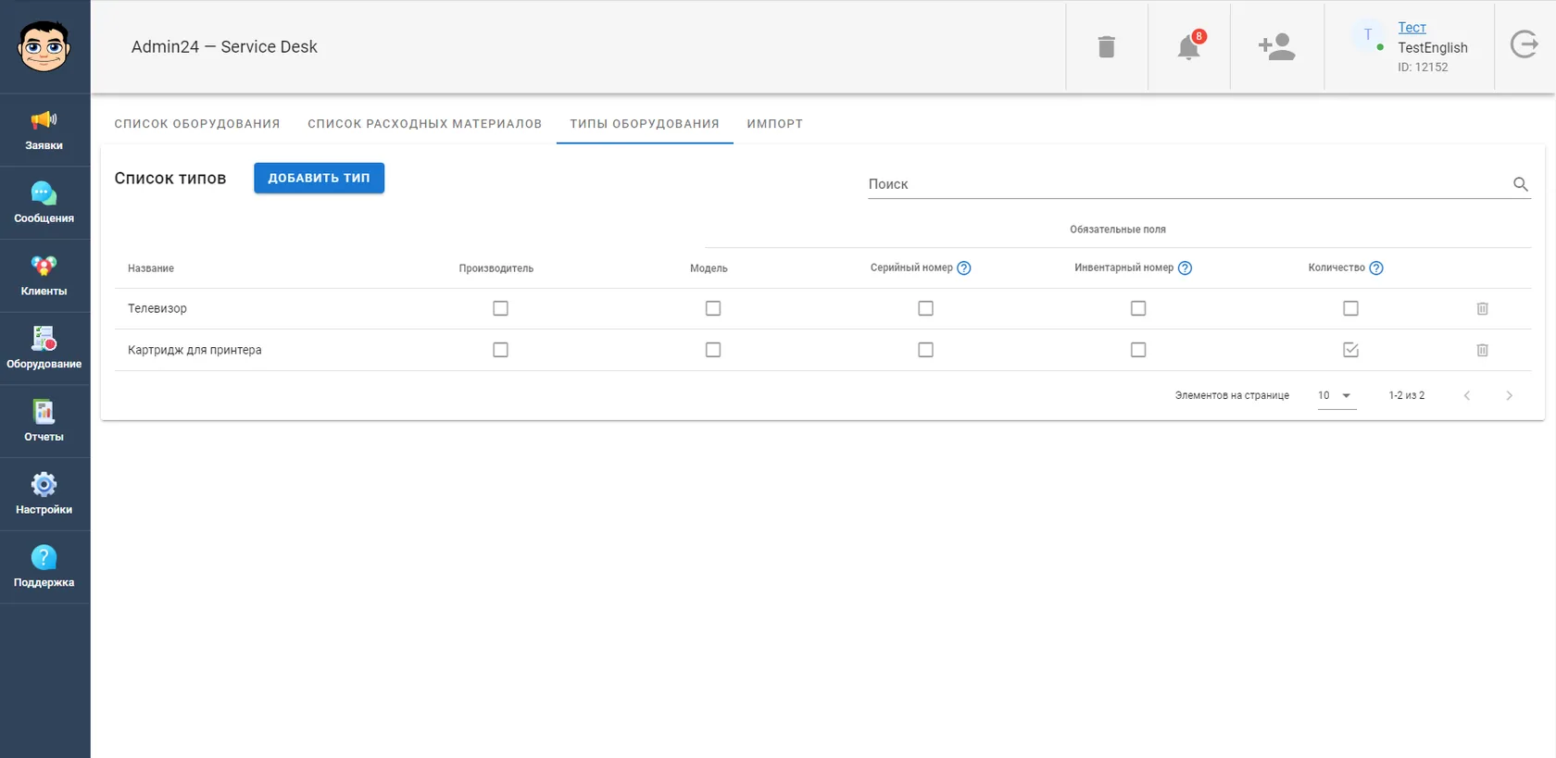Show help for Серийный номер column
The height and width of the screenshot is (758, 1556).
963,268
